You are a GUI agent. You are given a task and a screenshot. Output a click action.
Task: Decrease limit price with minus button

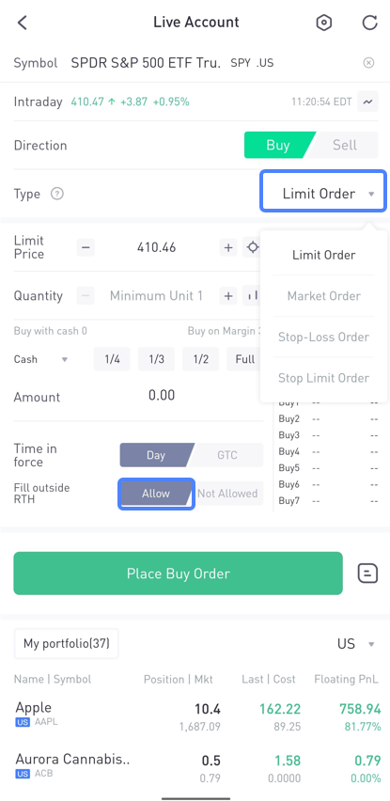(x=86, y=248)
